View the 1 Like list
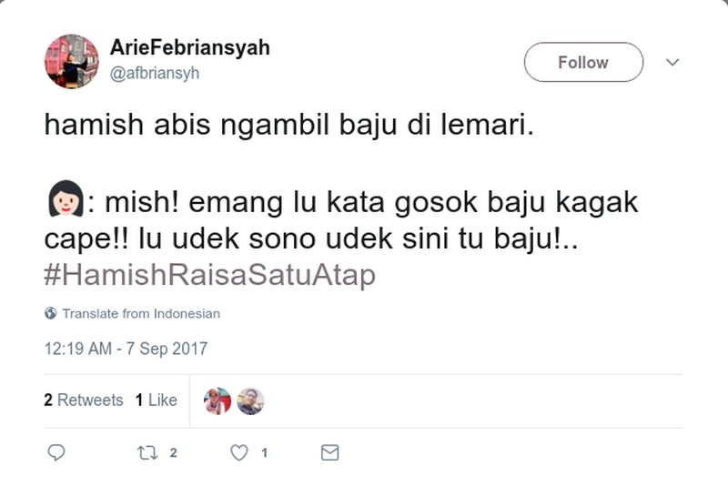728x497 pixels. coord(156,401)
